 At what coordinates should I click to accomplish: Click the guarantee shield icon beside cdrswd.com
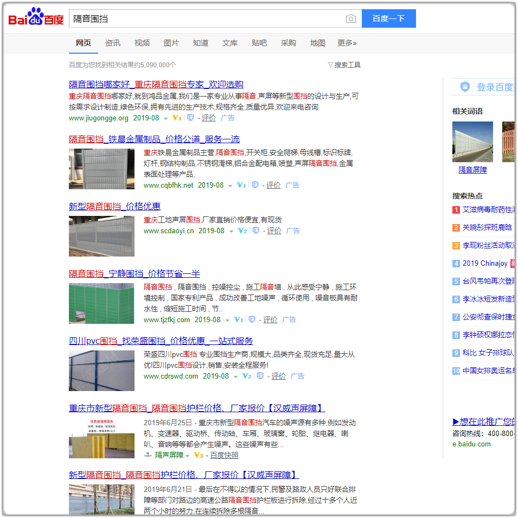(260, 376)
